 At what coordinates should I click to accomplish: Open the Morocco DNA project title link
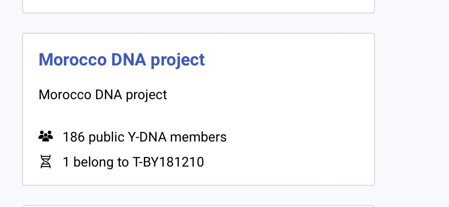point(122,60)
